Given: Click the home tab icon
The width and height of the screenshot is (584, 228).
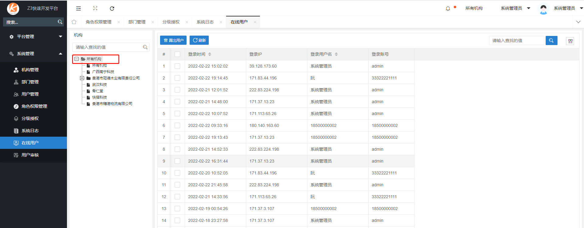Looking at the screenshot, I should [74, 22].
